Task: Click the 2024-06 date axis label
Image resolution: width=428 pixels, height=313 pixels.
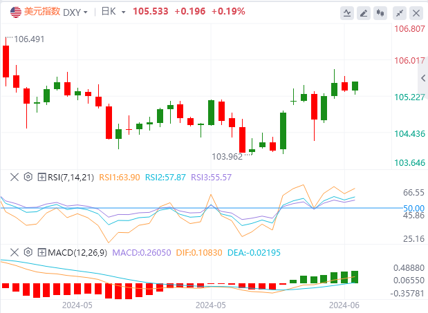Action: coord(344,305)
